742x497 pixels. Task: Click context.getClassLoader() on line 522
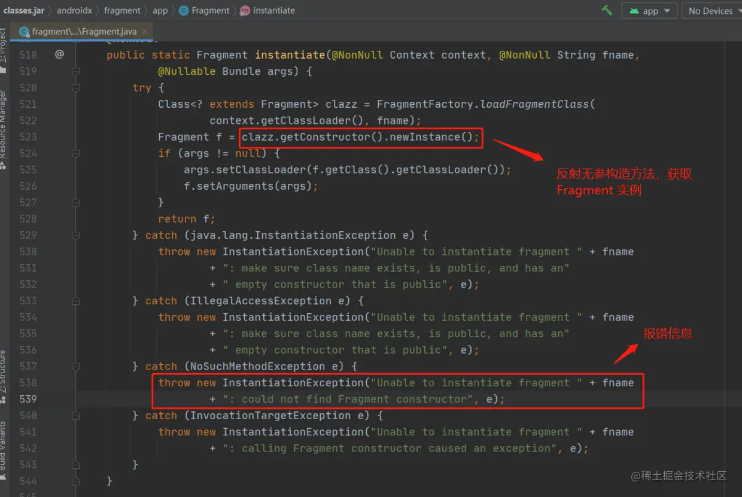coord(290,120)
